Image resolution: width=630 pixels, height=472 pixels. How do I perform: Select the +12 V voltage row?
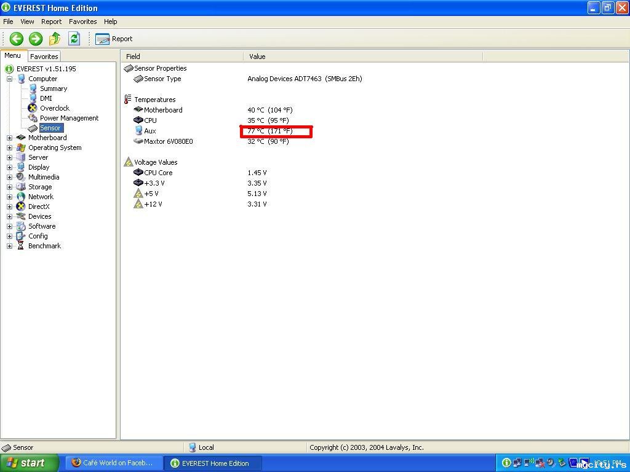click(200, 204)
